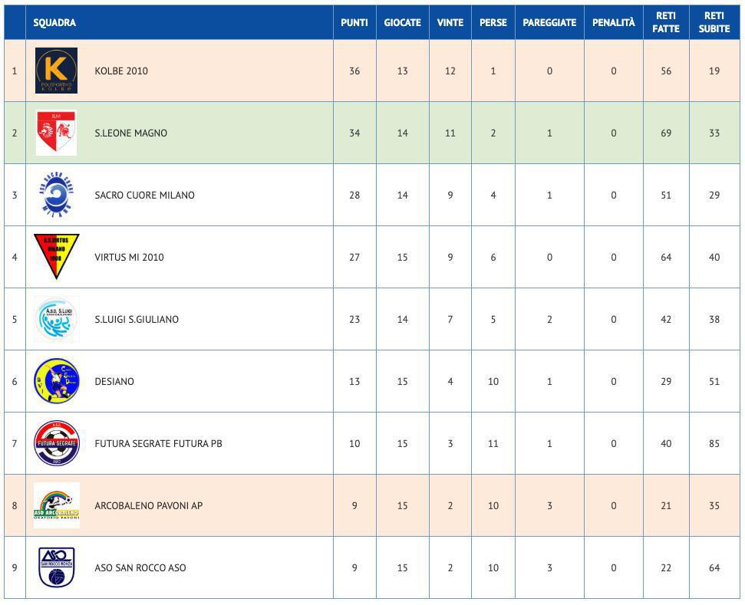Click the ASO SAN ROCCO ASO name
This screenshot has height=605, width=745.
(x=141, y=567)
